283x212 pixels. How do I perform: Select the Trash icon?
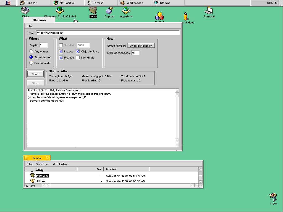pyautogui.click(x=273, y=199)
